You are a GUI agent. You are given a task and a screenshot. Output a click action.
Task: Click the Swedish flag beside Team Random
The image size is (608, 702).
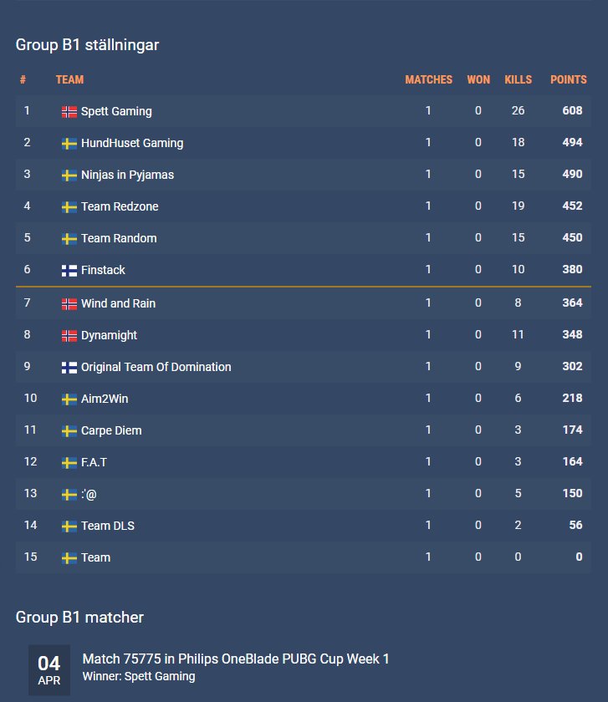(69, 239)
